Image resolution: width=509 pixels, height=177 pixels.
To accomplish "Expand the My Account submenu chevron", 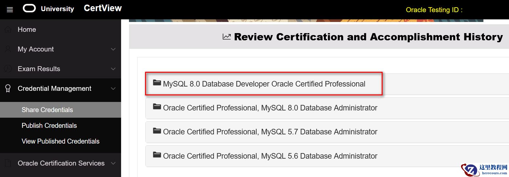I will pos(113,49).
